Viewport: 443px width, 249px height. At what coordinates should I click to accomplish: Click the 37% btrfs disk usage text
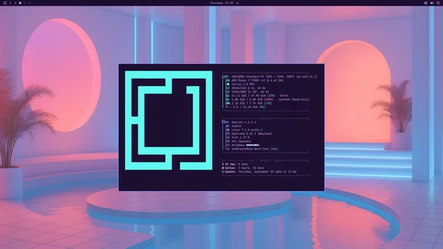260,95
